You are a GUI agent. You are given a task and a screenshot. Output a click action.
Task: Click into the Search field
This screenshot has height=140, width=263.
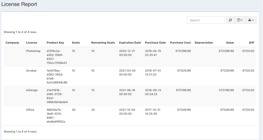pyautogui.click(x=206, y=20)
